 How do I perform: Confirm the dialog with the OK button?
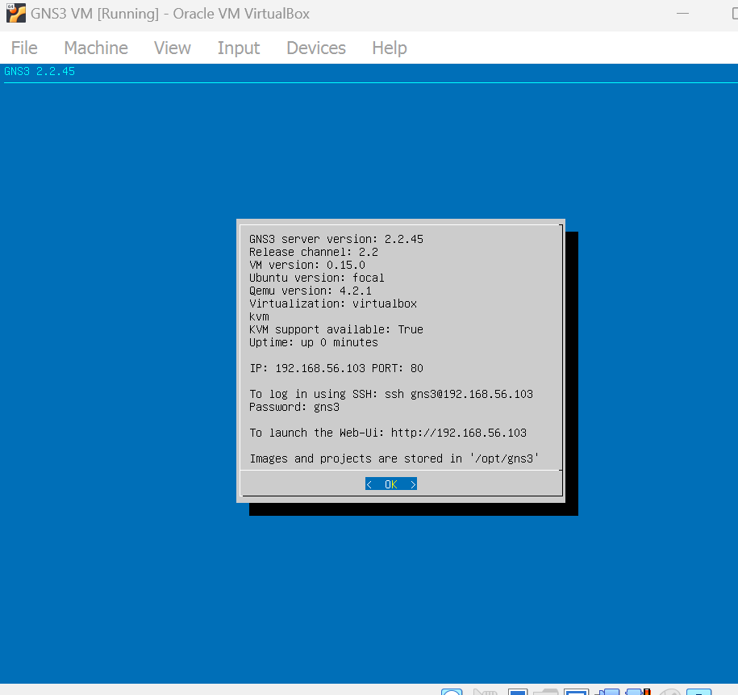coord(391,484)
